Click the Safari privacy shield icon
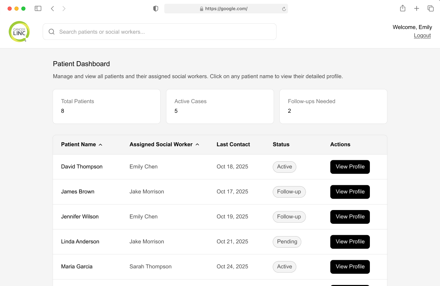 click(156, 8)
